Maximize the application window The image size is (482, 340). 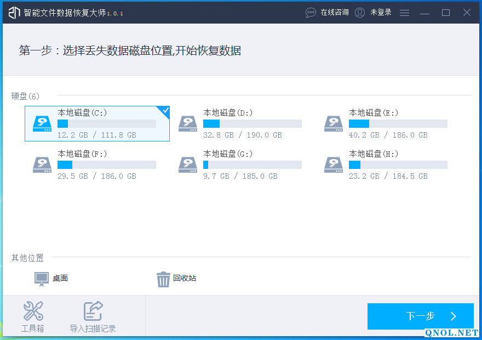446,13
